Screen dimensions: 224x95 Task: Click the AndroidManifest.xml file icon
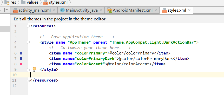pos(110,10)
